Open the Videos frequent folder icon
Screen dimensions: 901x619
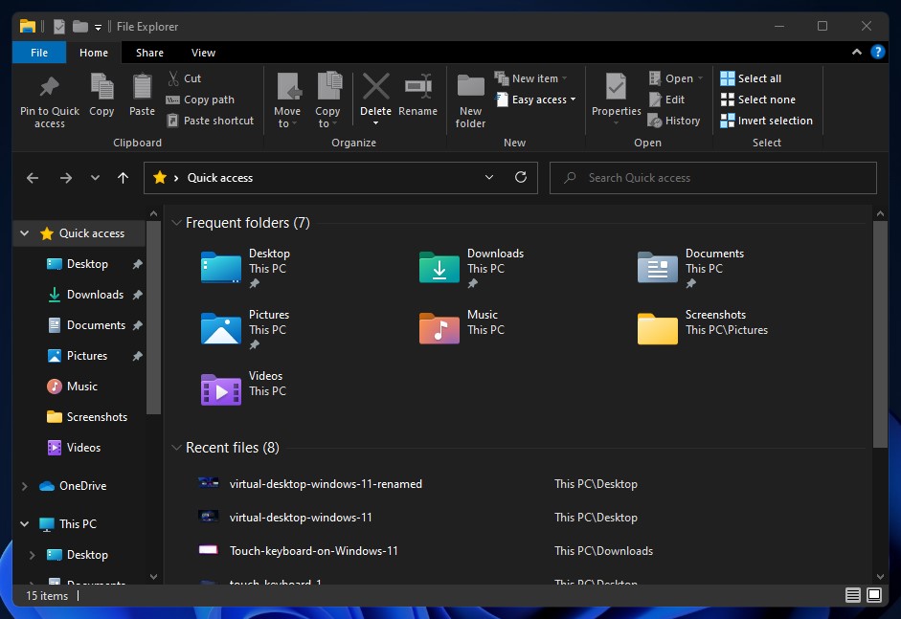221,390
